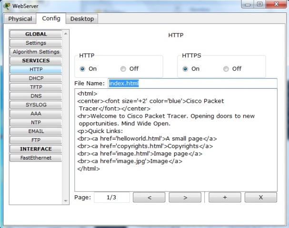Select HTTP On radio button
This screenshot has width=289, height=228.
82,69
